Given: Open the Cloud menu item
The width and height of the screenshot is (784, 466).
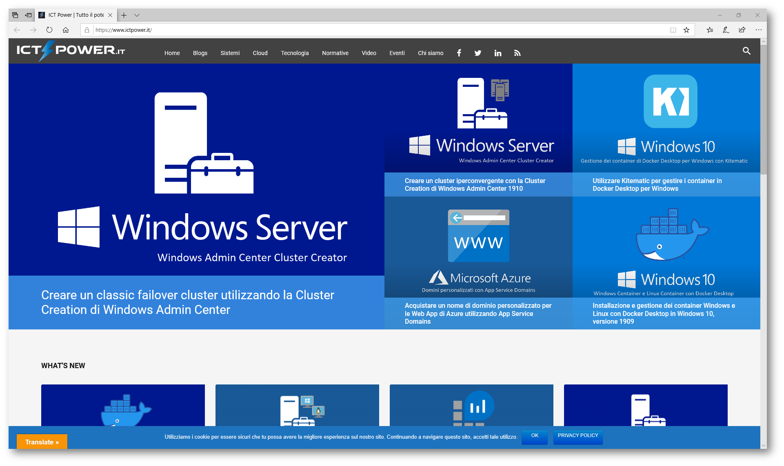Looking at the screenshot, I should pos(260,53).
